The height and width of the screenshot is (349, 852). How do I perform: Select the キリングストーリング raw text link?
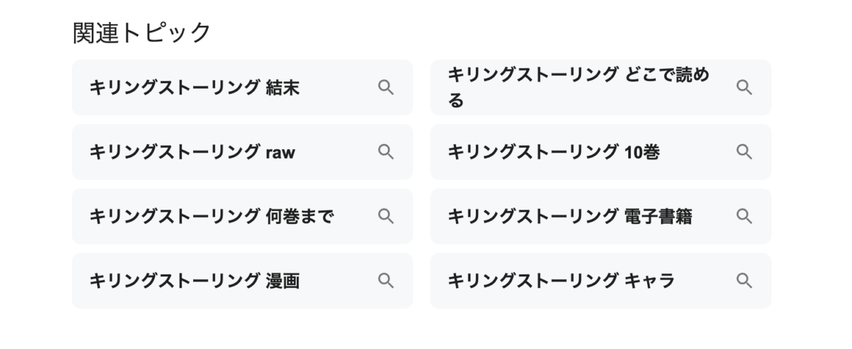(192, 153)
